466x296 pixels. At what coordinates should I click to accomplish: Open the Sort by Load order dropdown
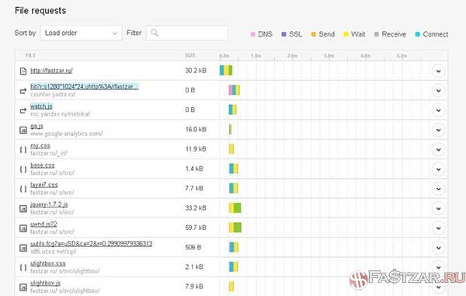pyautogui.click(x=81, y=33)
